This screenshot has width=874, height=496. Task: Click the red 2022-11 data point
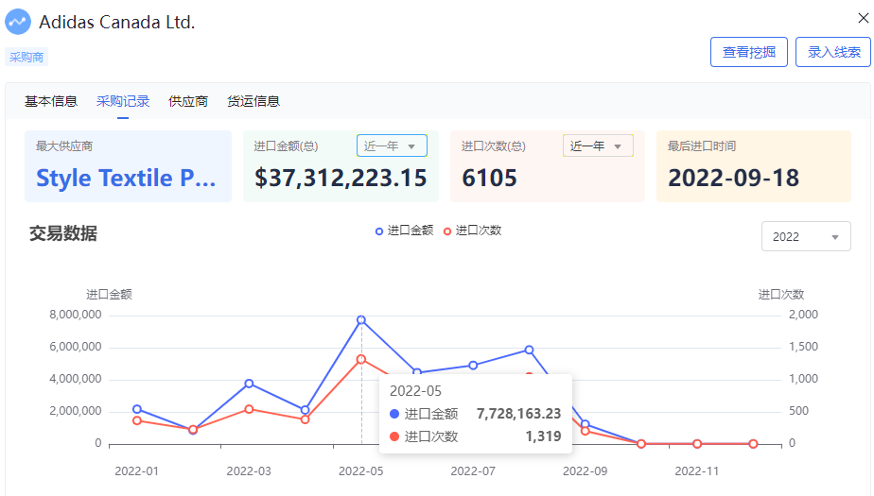pos(697,444)
